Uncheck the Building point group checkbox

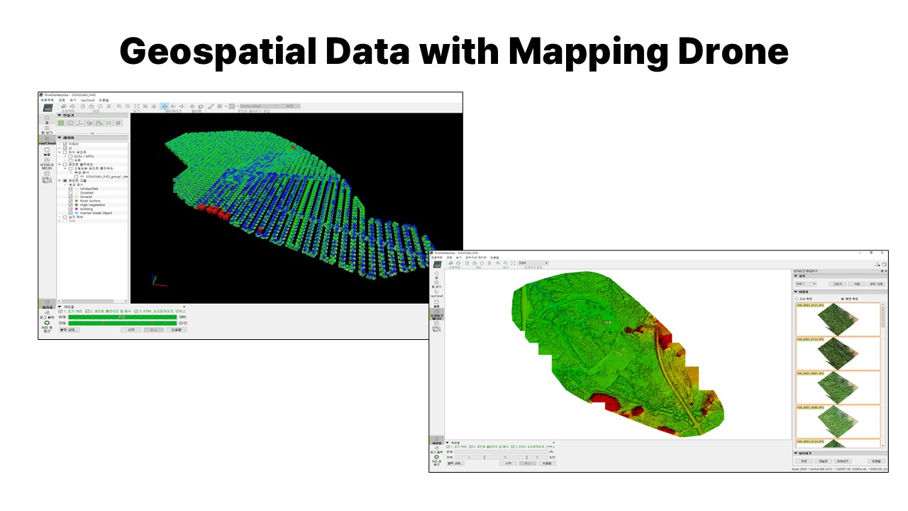coord(70,209)
